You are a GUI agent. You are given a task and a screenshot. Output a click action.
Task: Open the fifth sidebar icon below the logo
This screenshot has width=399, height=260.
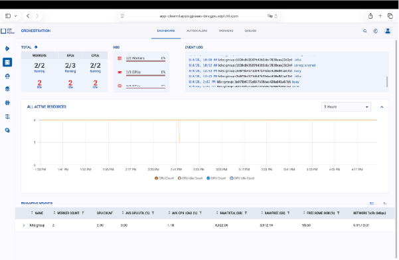[x=7, y=102]
